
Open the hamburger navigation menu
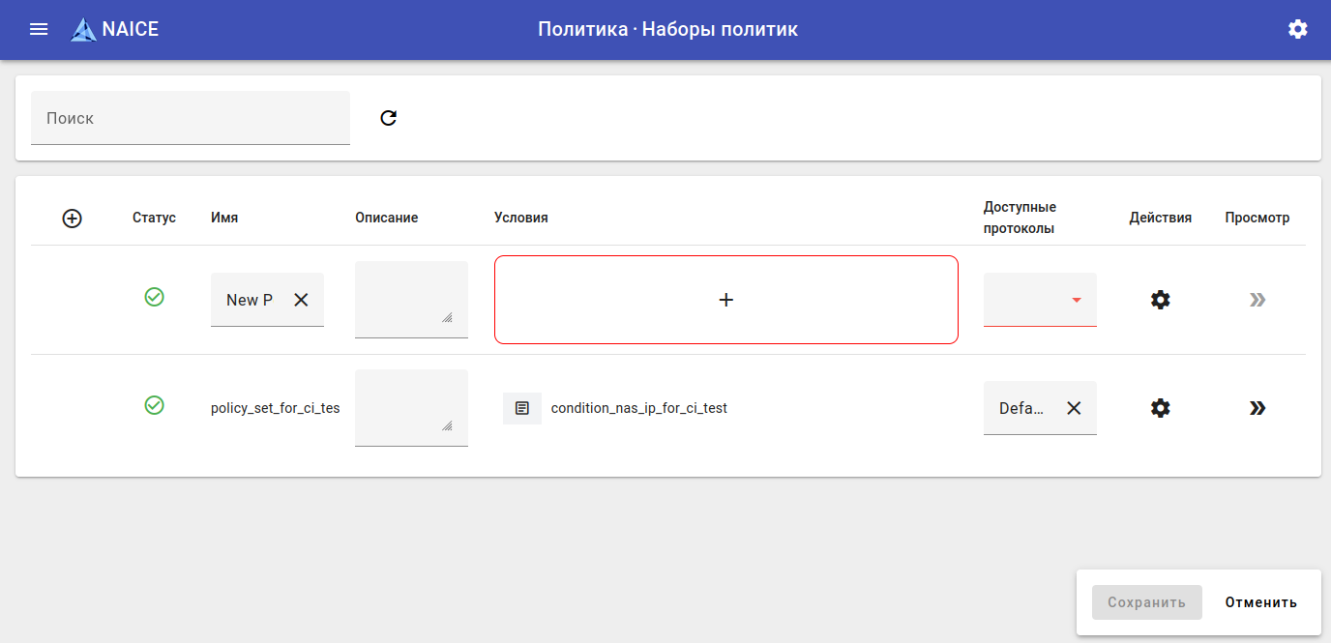point(39,29)
